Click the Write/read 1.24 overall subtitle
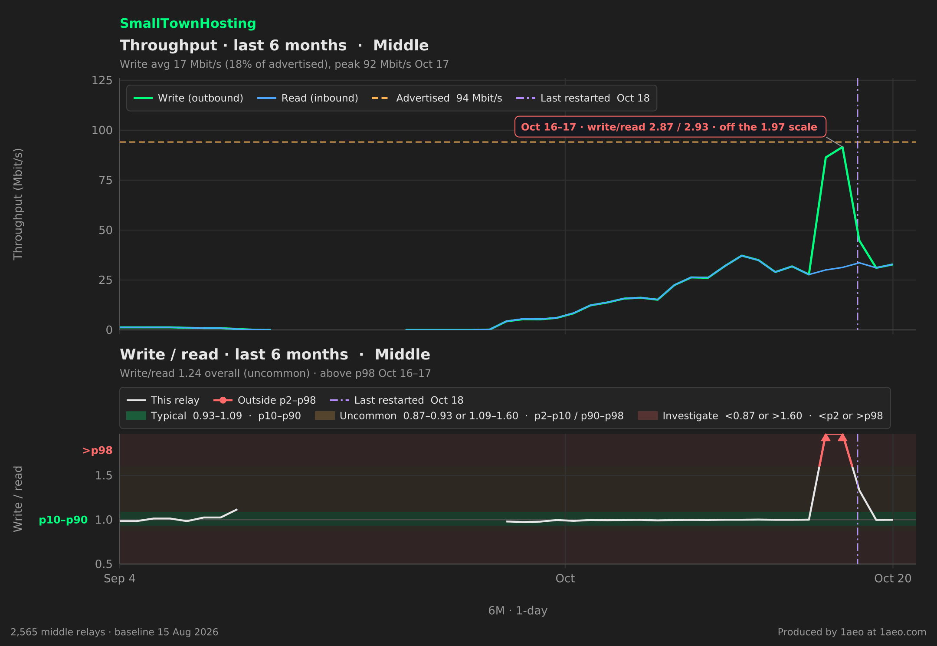 click(x=275, y=373)
